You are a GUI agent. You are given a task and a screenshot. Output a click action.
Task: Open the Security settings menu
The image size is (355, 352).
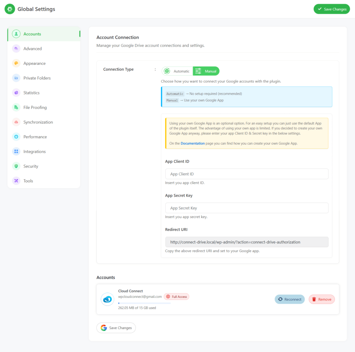[31, 166]
